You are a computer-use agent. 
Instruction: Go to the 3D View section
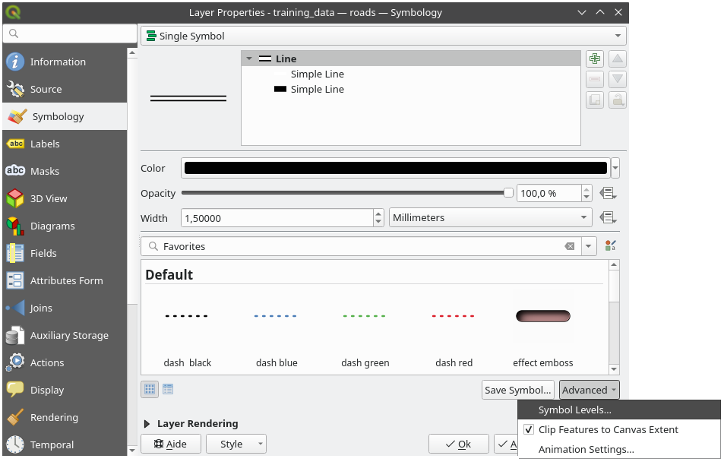coord(49,198)
